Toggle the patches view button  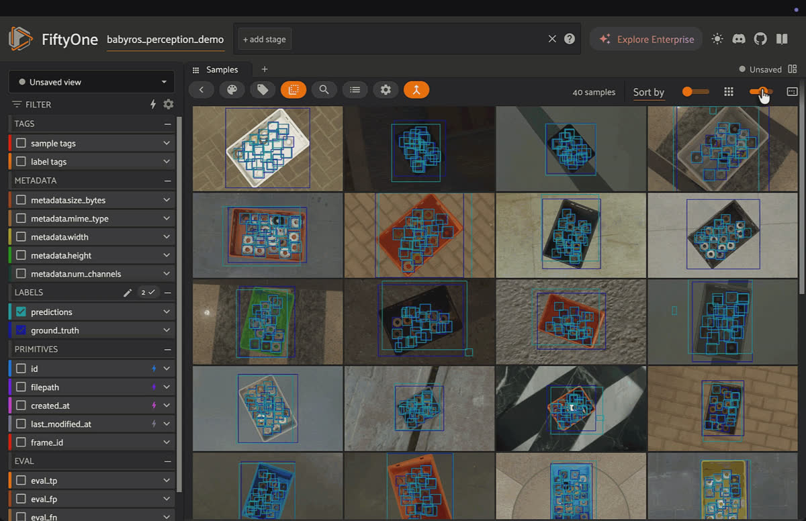pyautogui.click(x=294, y=90)
